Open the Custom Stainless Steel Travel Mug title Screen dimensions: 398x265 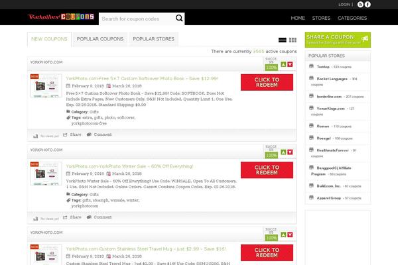tap(146, 249)
